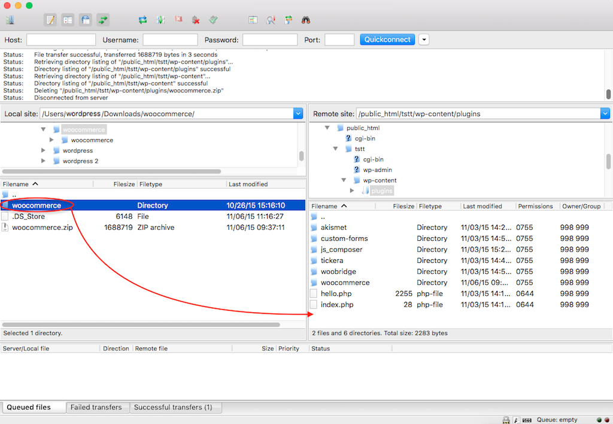This screenshot has height=424, width=613.
Task: Click the file icon beside index.php
Action: (x=314, y=304)
